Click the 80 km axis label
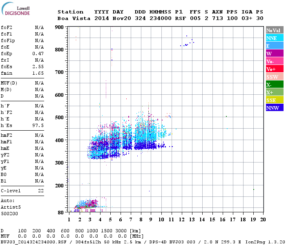 pos(60,213)
